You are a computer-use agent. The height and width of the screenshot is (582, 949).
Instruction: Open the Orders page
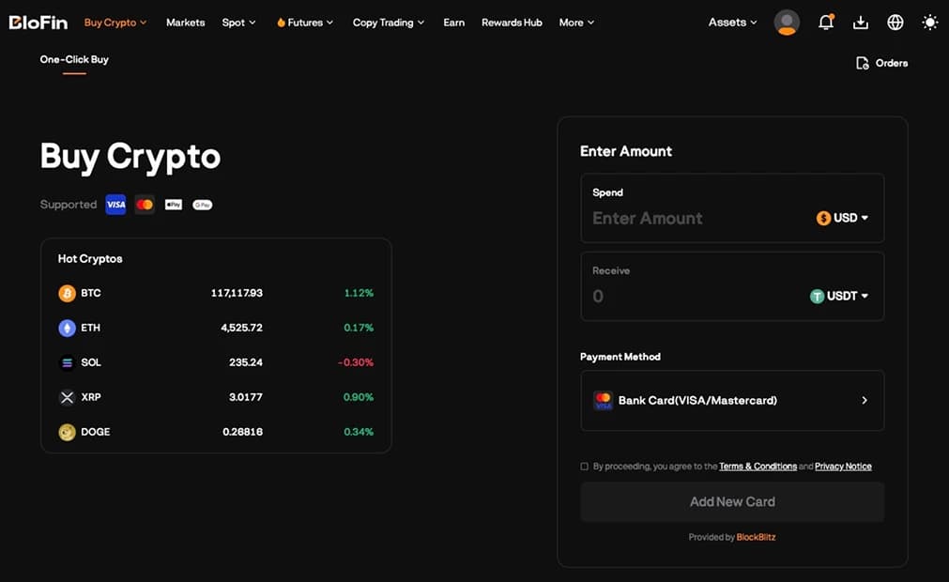coord(881,63)
